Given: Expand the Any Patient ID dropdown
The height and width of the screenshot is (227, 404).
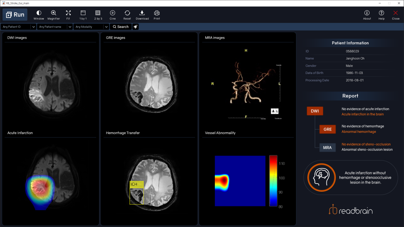Looking at the screenshot, I should (x=33, y=27).
